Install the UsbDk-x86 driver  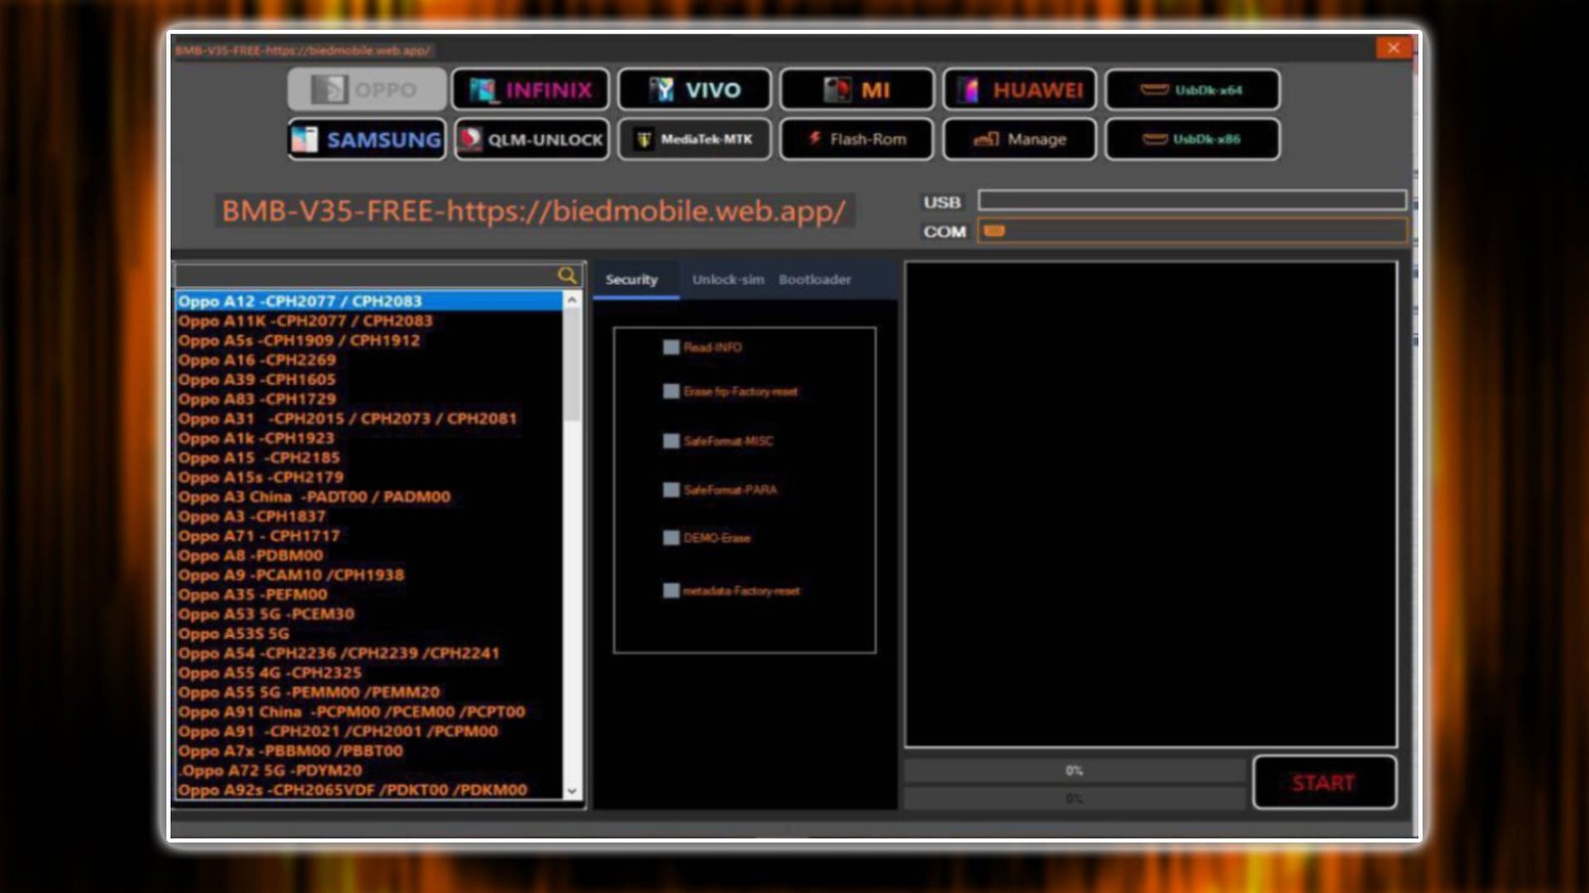pos(1192,139)
